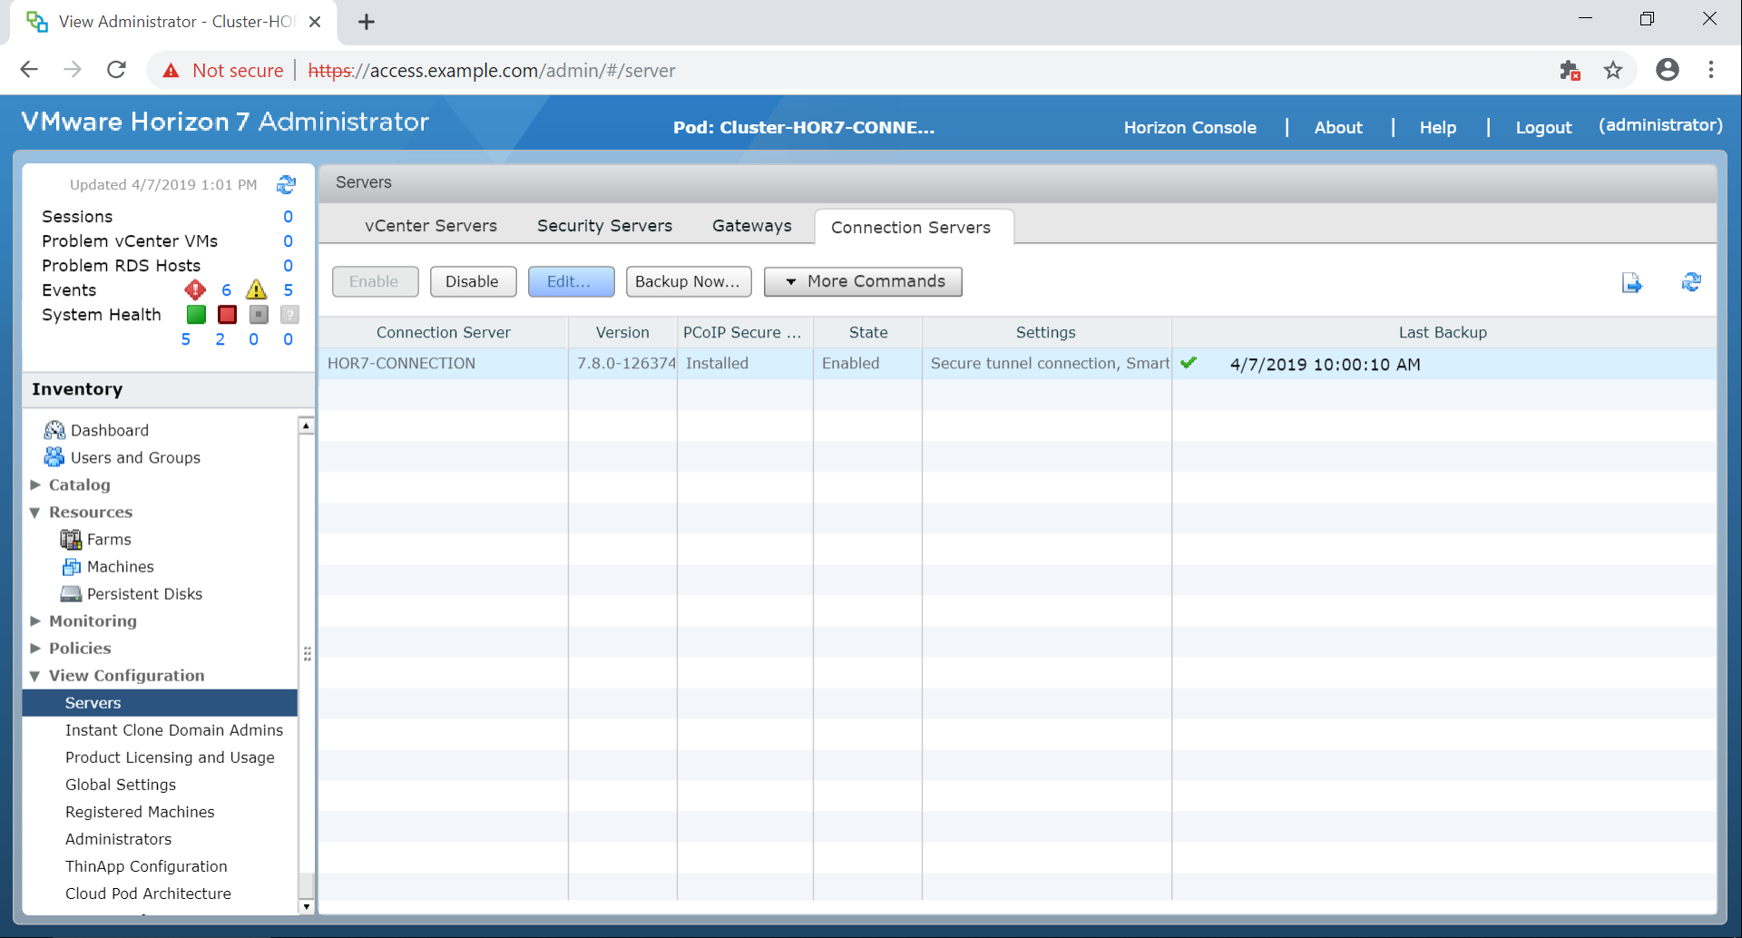This screenshot has height=938, width=1742.
Task: Collapse the Resources tree node
Action: [x=35, y=513]
